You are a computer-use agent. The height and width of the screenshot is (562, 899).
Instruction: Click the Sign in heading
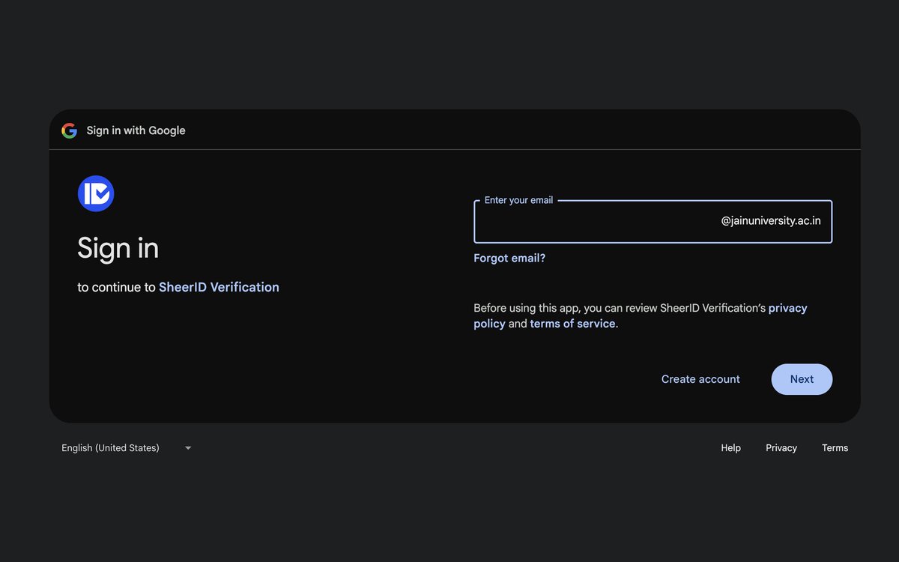118,248
